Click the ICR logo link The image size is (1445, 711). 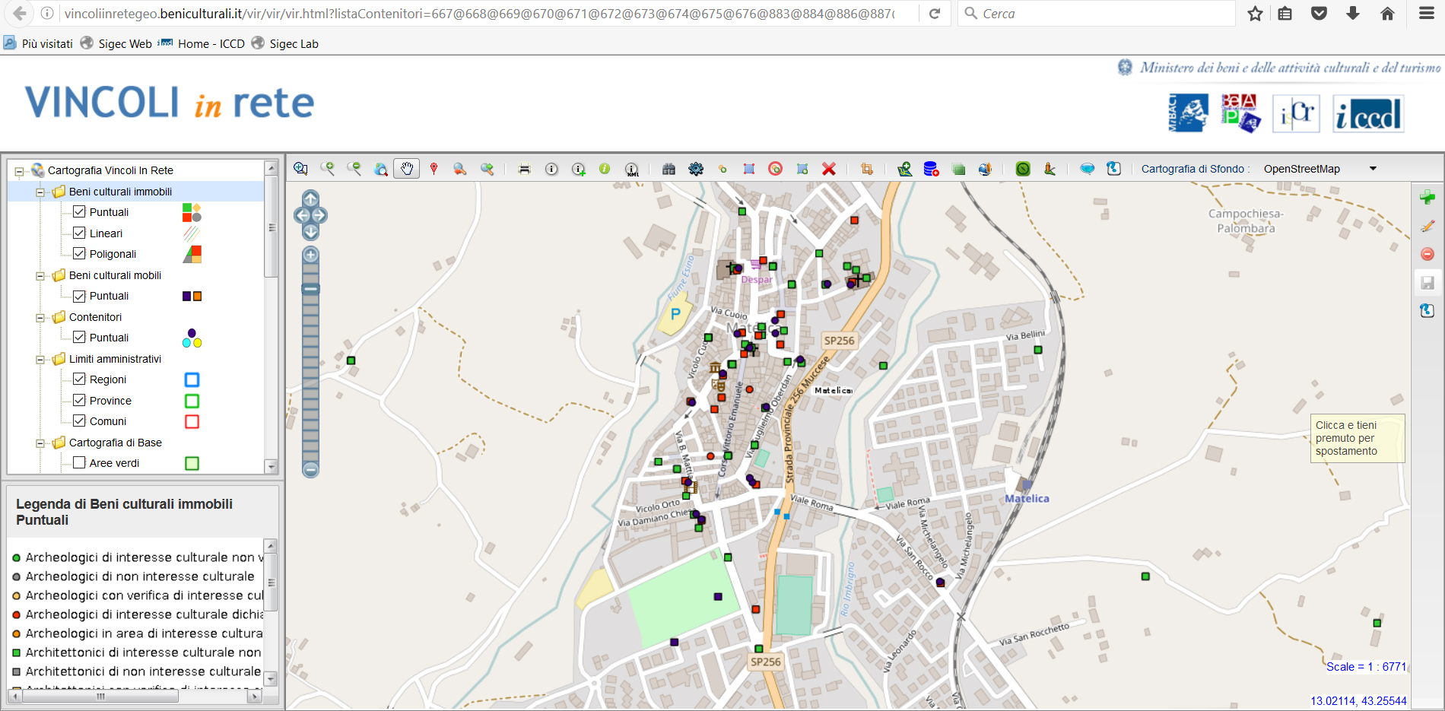[1296, 114]
